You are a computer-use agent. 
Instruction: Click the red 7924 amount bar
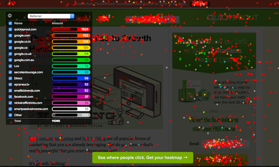tap(71, 29)
